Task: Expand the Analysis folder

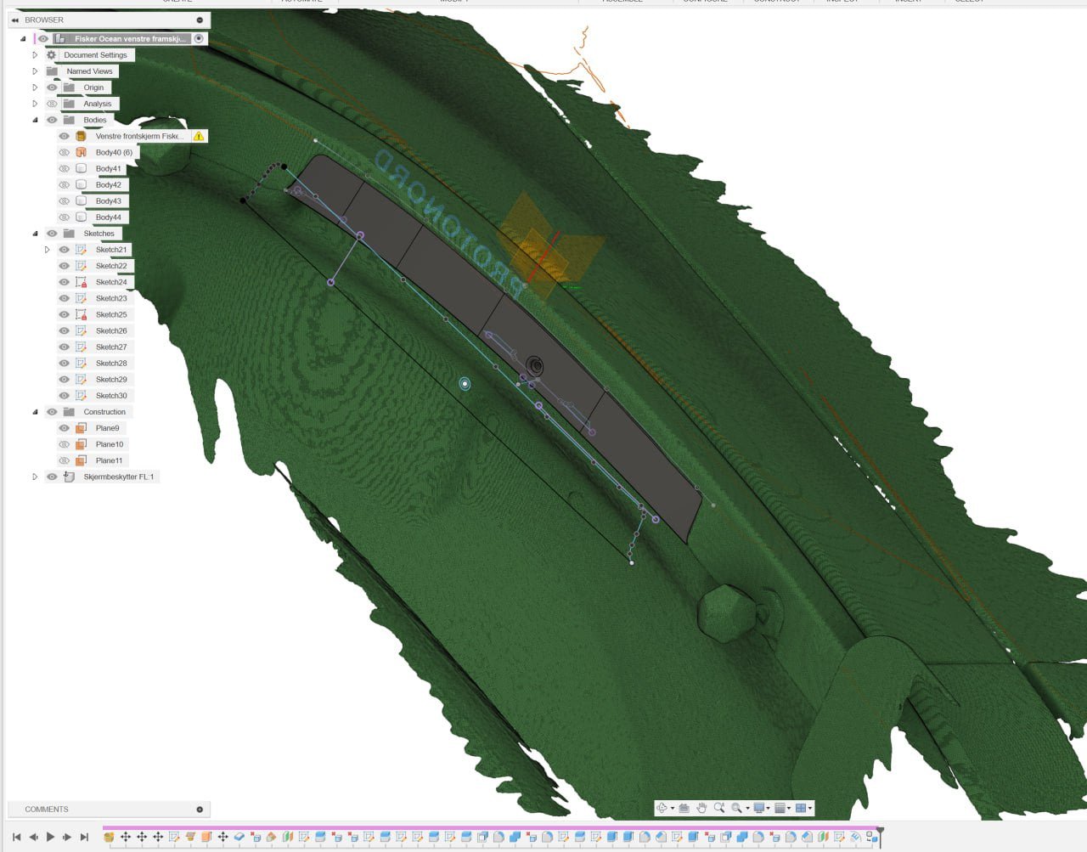Action: pos(35,104)
